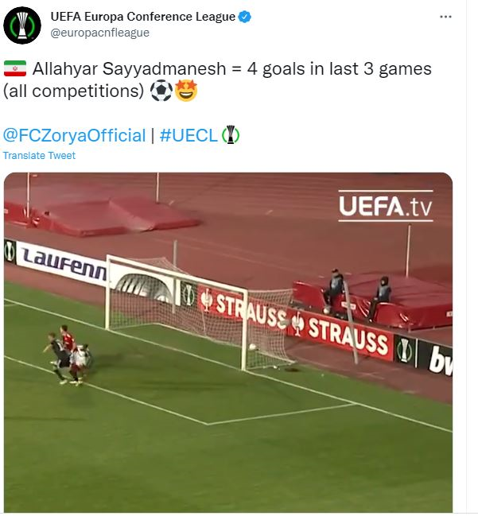Image resolution: width=478 pixels, height=516 pixels.
Task: Click the players near the penalty area
Action: pyautogui.click(x=67, y=355)
